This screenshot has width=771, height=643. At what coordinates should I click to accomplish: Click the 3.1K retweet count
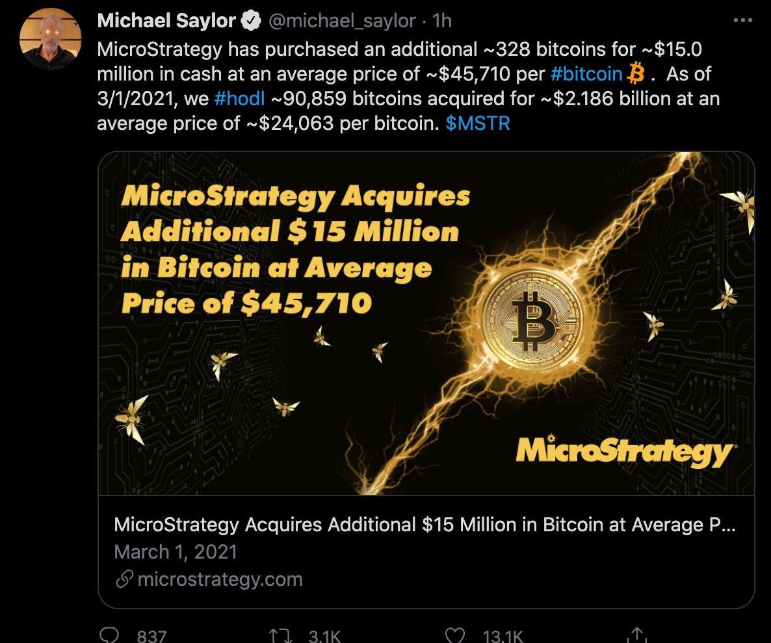(324, 636)
